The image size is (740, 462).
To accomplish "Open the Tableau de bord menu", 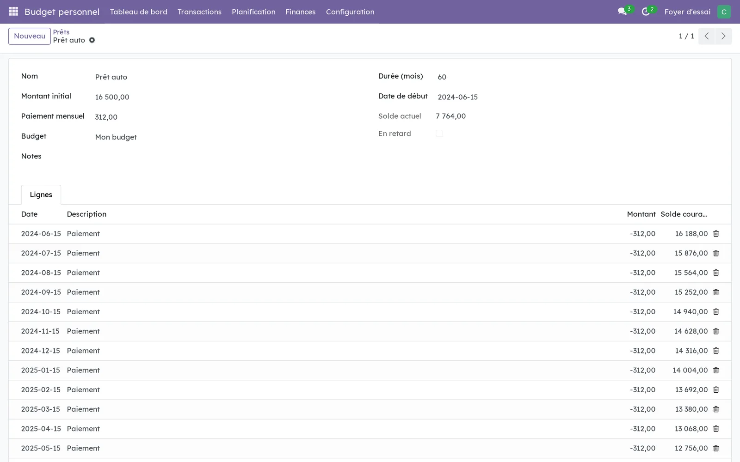I will 139,12.
